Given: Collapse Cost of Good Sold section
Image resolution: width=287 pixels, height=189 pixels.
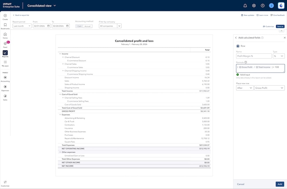Looking at the screenshot, I should click(x=60, y=94).
